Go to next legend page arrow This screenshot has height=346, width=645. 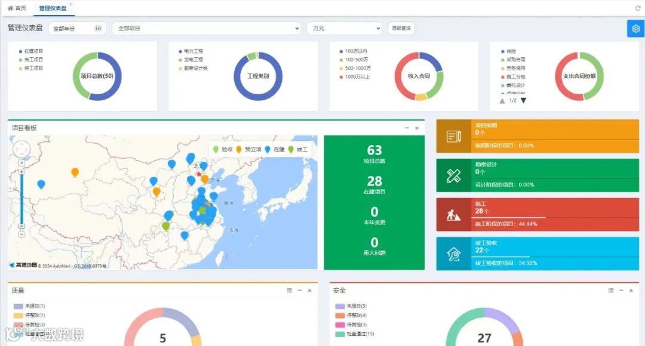pyautogui.click(x=523, y=100)
